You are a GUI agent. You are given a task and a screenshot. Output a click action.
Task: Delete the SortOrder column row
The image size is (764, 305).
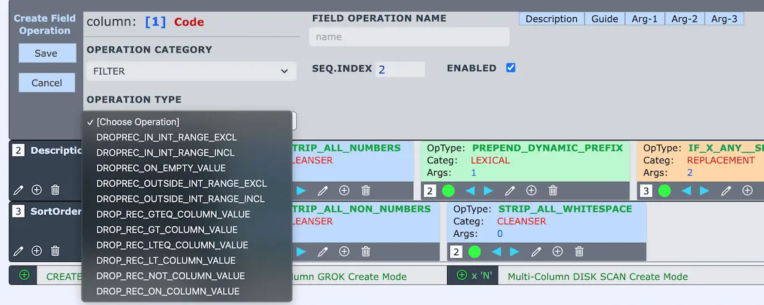pyautogui.click(x=55, y=251)
